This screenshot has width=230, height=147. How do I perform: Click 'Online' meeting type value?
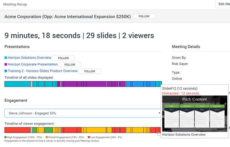(177, 79)
